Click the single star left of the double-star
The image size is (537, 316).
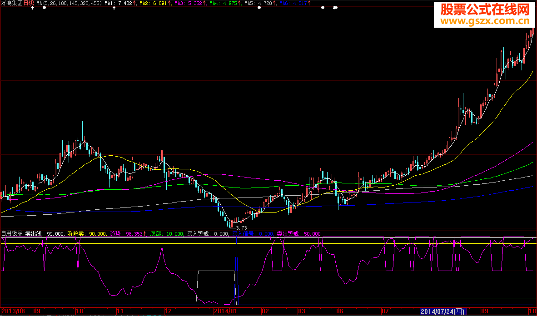coord(322,8)
